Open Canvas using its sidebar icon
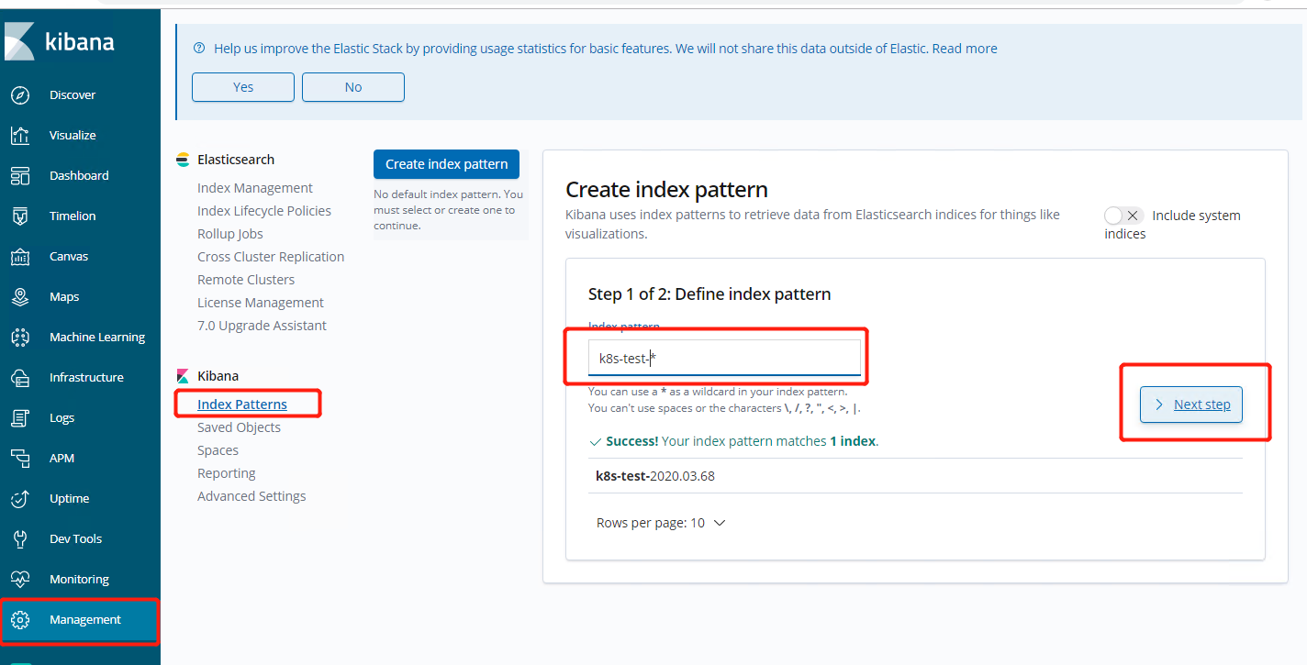The height and width of the screenshot is (665, 1307). pyautogui.click(x=20, y=257)
